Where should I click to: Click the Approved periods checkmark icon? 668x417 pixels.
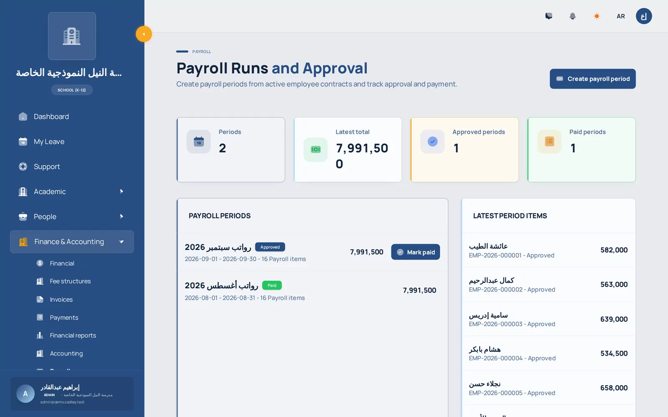click(433, 142)
